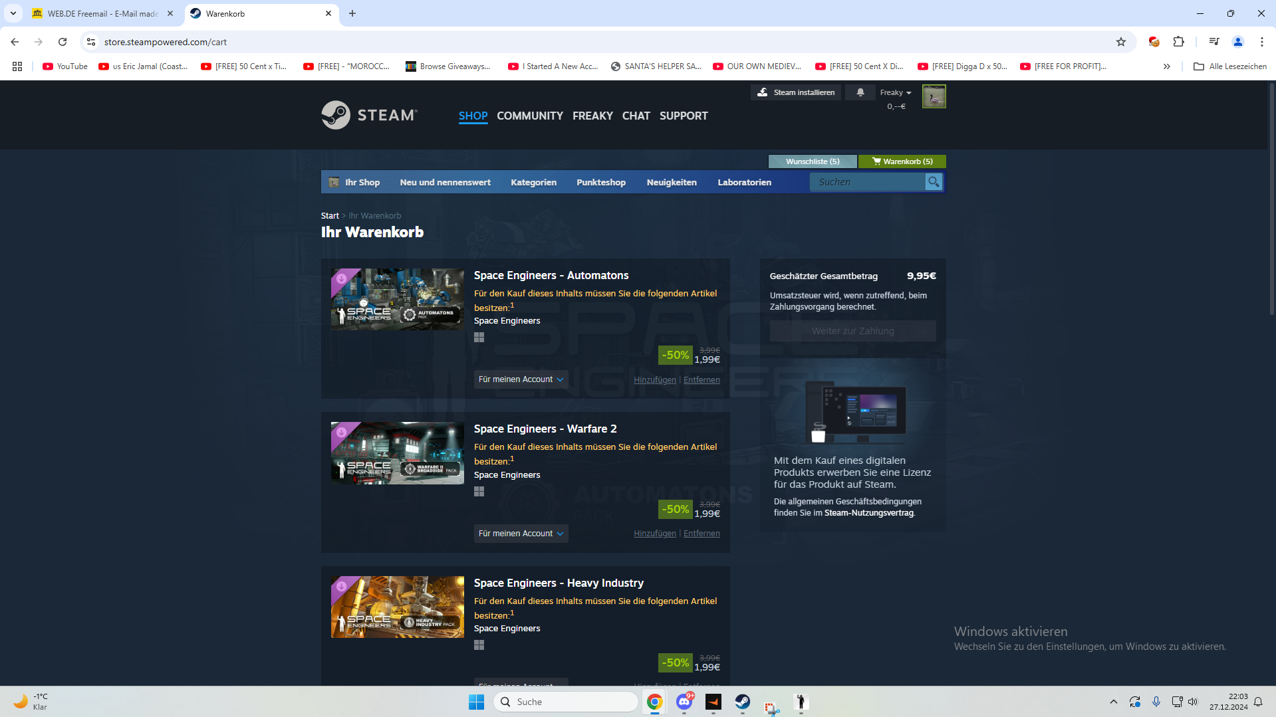Click the Start breadcrumb link
Screen dimensions: 1276x717
[x=330, y=216]
